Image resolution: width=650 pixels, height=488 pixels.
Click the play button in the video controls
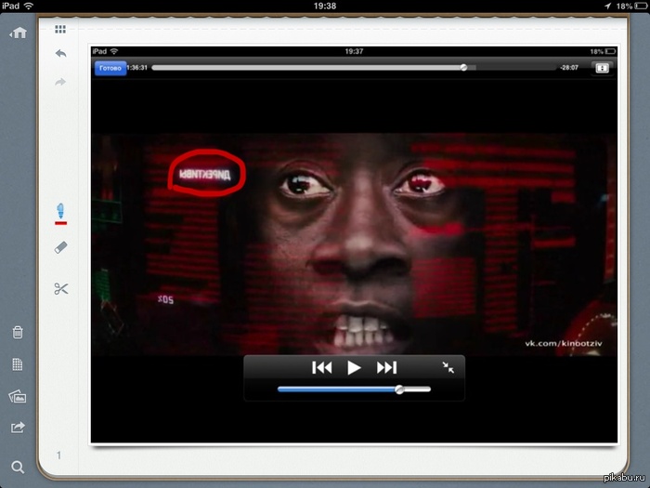pos(354,368)
